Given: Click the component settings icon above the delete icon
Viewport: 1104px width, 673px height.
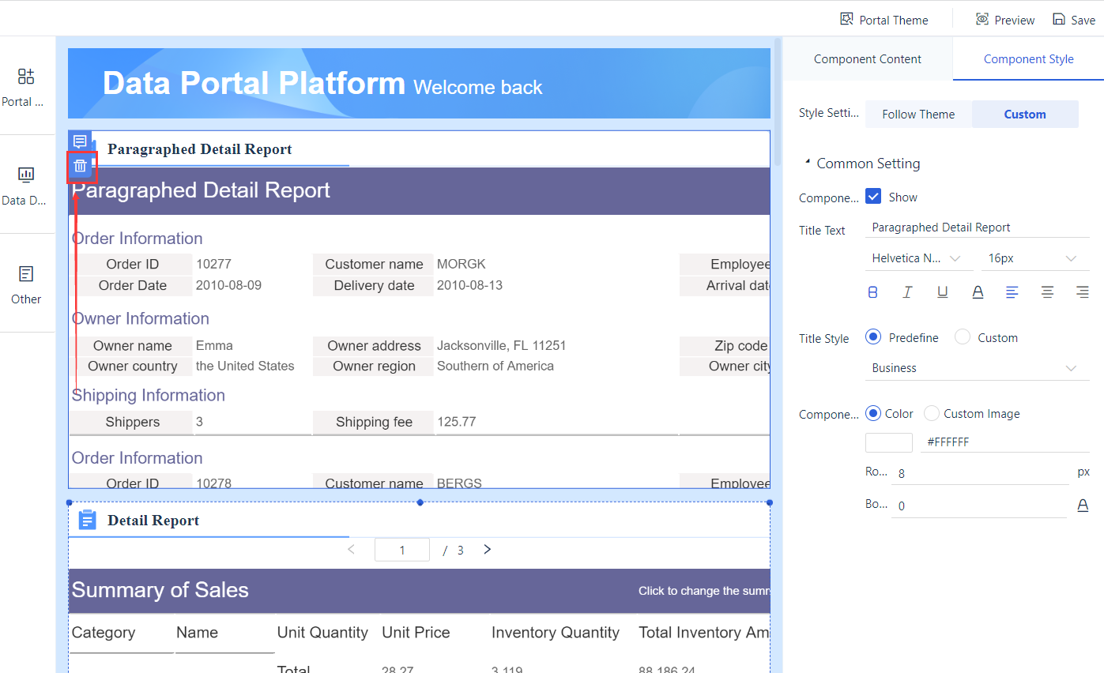Looking at the screenshot, I should tap(80, 140).
